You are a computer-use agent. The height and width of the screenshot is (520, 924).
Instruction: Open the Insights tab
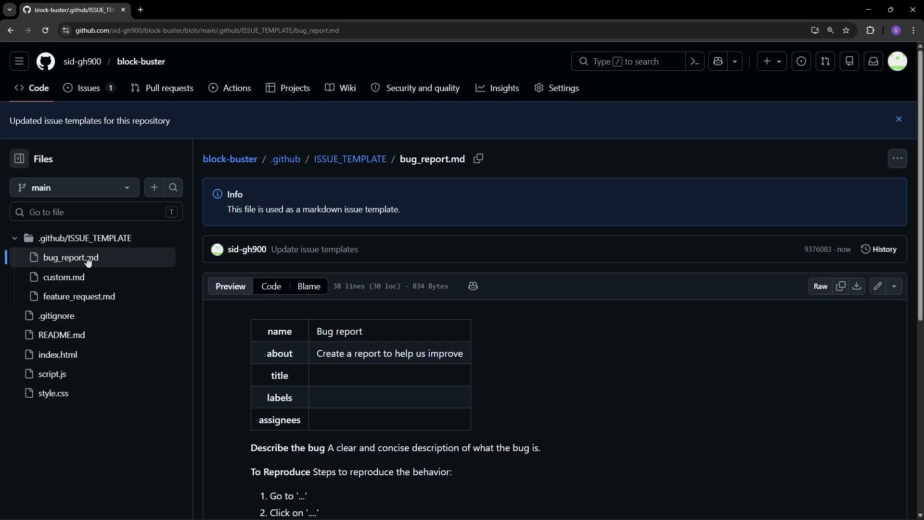pyautogui.click(x=497, y=88)
